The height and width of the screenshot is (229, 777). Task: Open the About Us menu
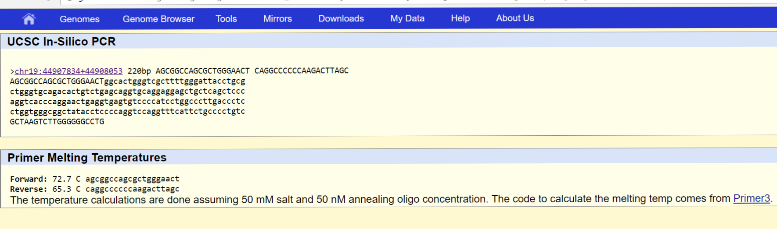(x=515, y=18)
